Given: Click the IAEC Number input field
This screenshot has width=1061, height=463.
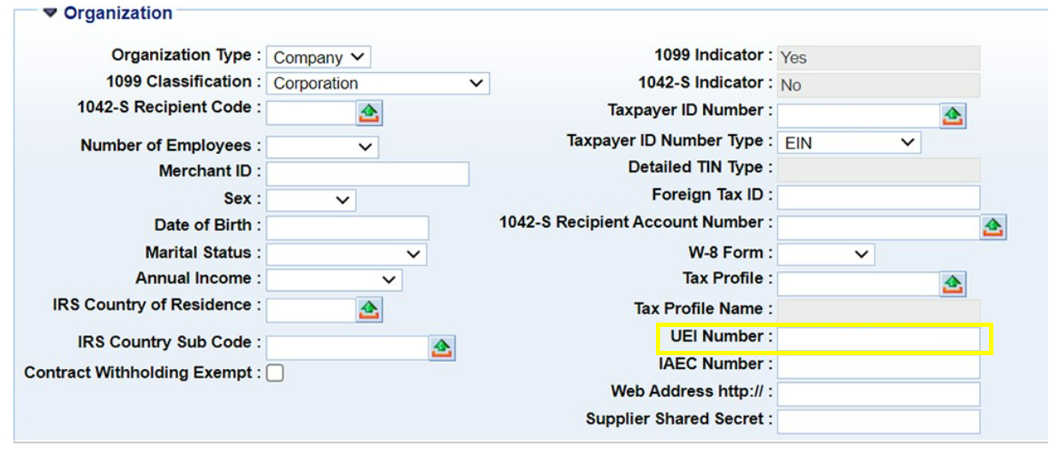Looking at the screenshot, I should point(879,366).
